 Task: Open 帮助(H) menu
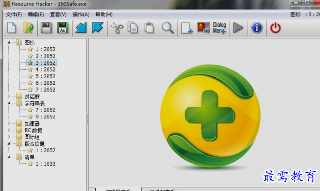(104, 15)
